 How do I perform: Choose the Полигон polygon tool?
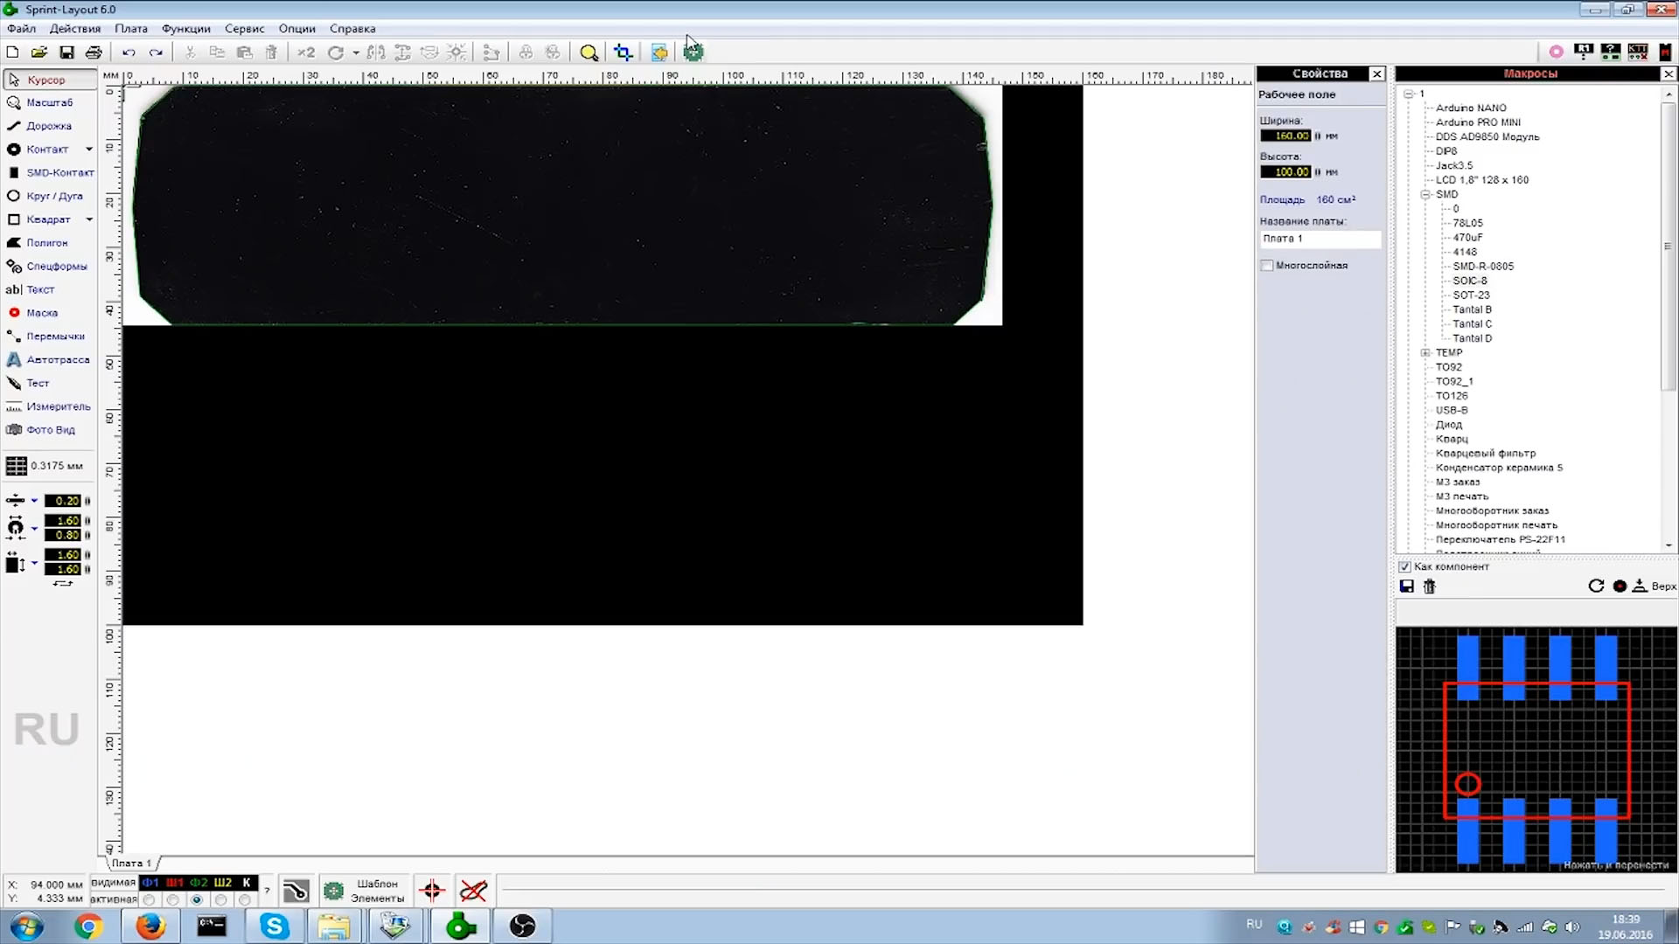45,243
